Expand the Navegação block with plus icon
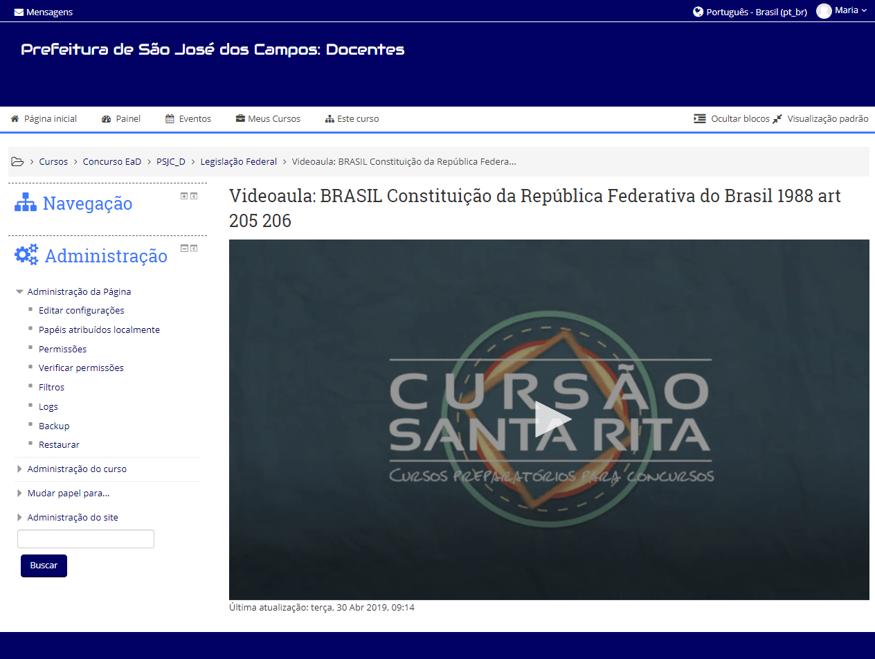 [184, 196]
